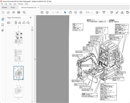
Task: Delete selected page thumbnail trash icon
Action: pos(16,23)
